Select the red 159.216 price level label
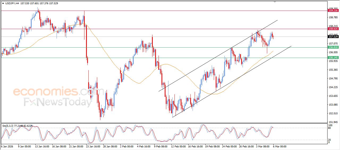 333,11
